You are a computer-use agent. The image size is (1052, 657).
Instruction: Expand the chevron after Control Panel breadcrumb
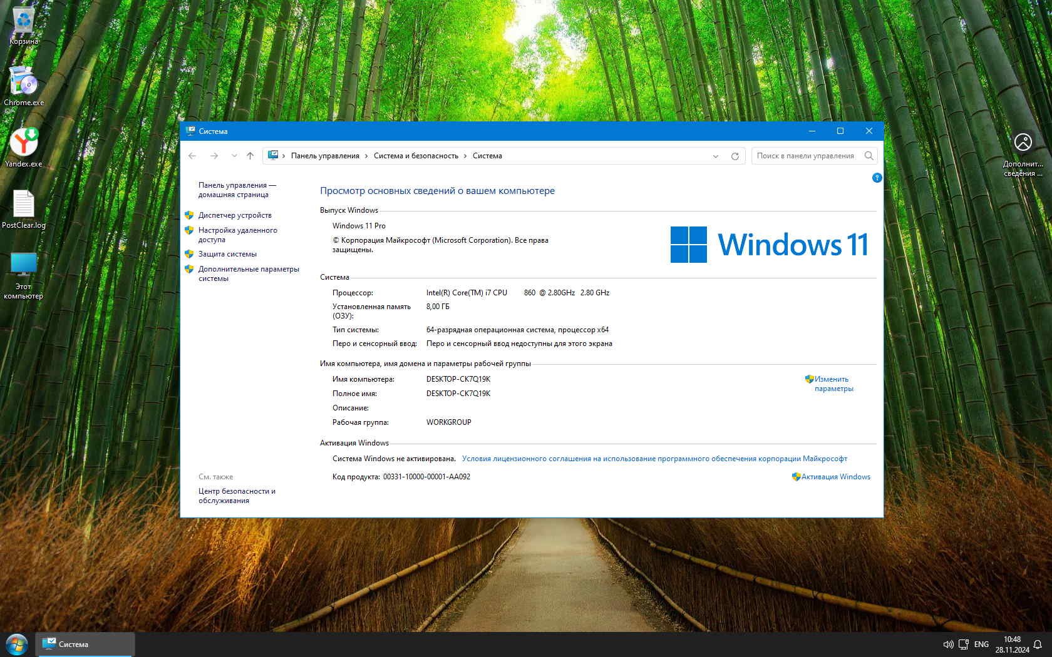coord(367,156)
